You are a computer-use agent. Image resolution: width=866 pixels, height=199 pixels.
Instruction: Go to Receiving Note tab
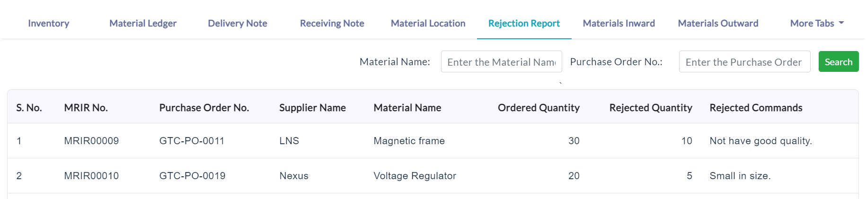(332, 23)
